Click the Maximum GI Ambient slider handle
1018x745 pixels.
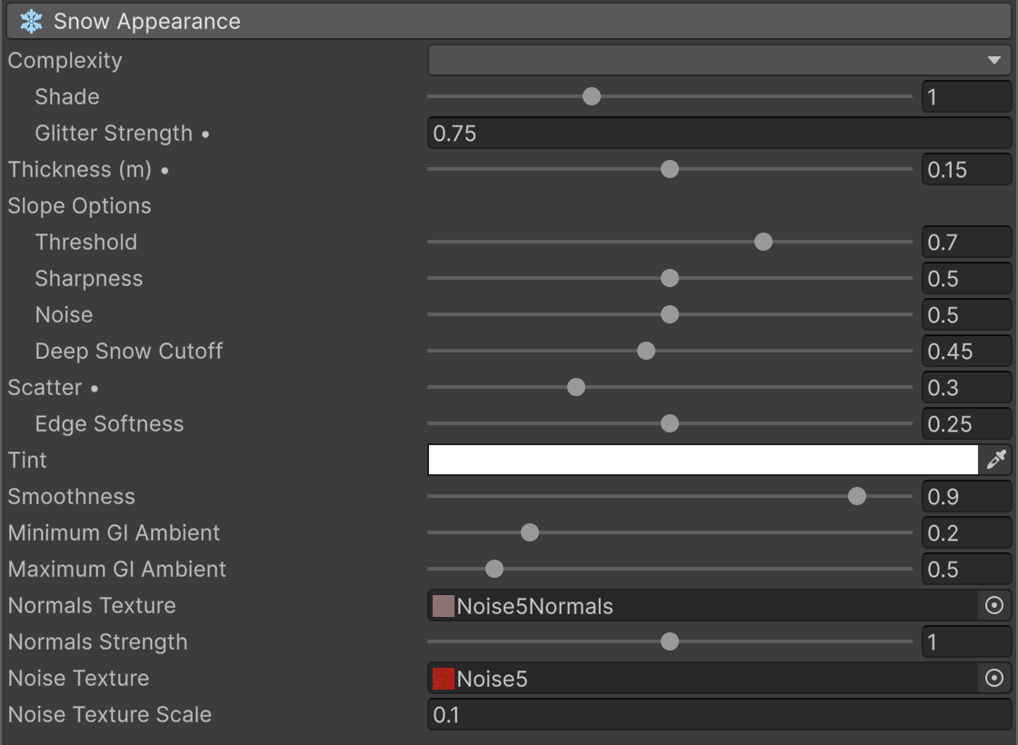494,569
